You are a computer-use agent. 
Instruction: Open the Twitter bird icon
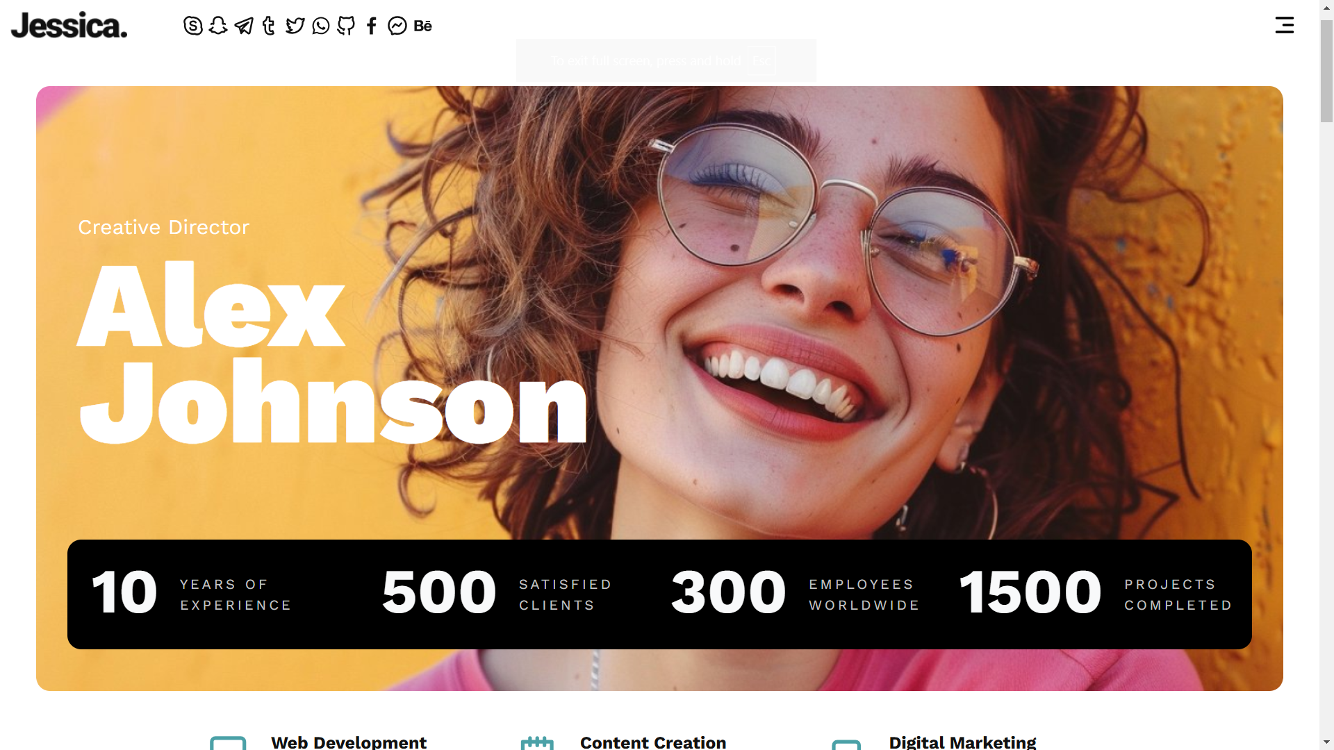point(295,26)
